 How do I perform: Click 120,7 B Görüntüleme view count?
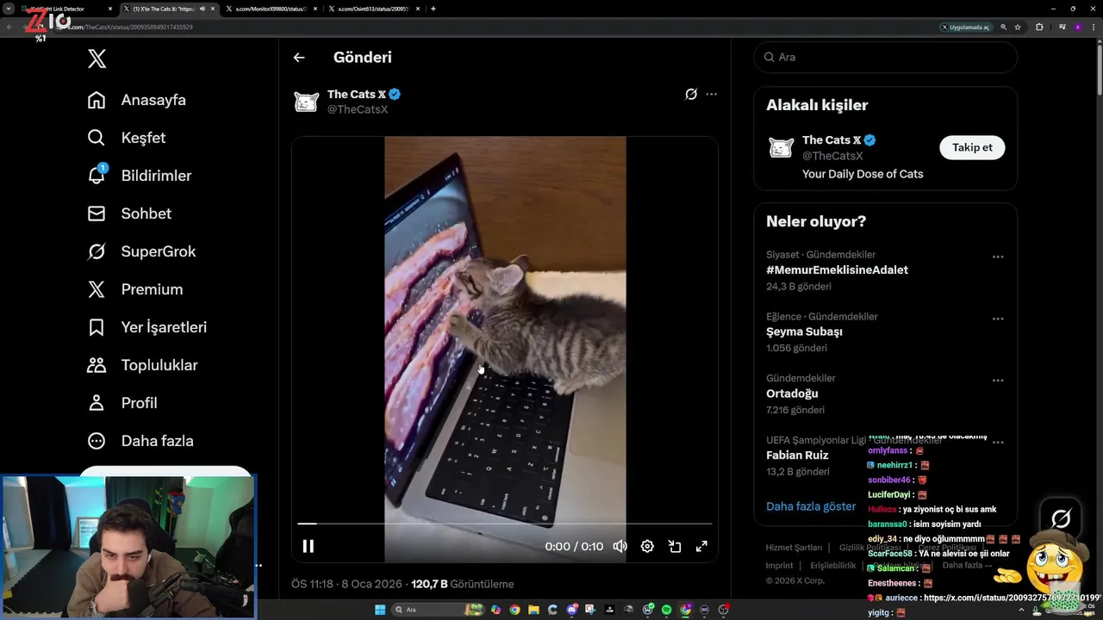click(x=463, y=584)
